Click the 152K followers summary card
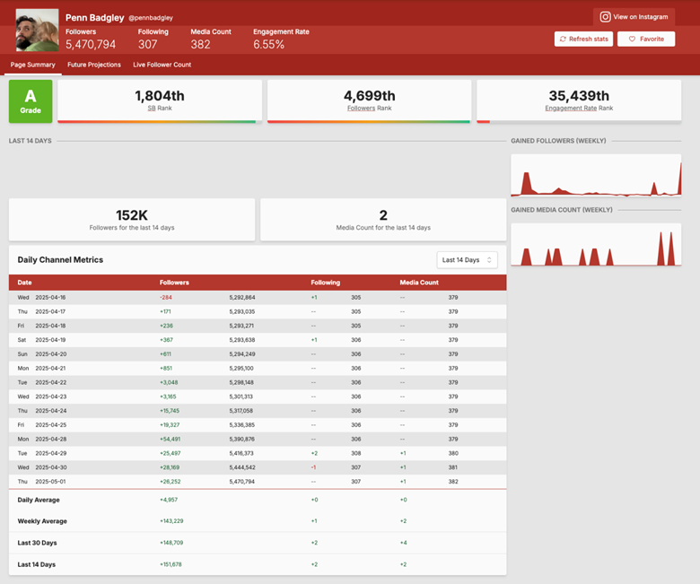The image size is (700, 584). [131, 220]
